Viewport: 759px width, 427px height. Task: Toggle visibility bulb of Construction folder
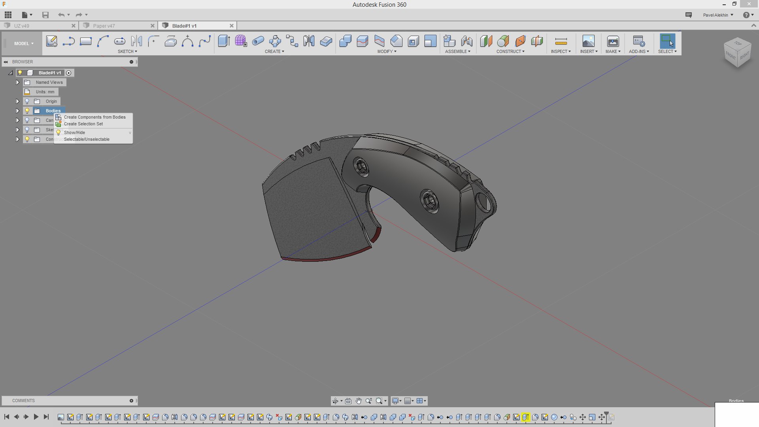[27, 139]
